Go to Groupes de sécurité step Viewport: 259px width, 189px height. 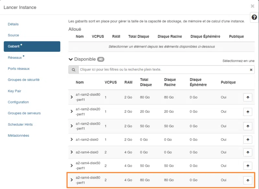tap(24, 80)
